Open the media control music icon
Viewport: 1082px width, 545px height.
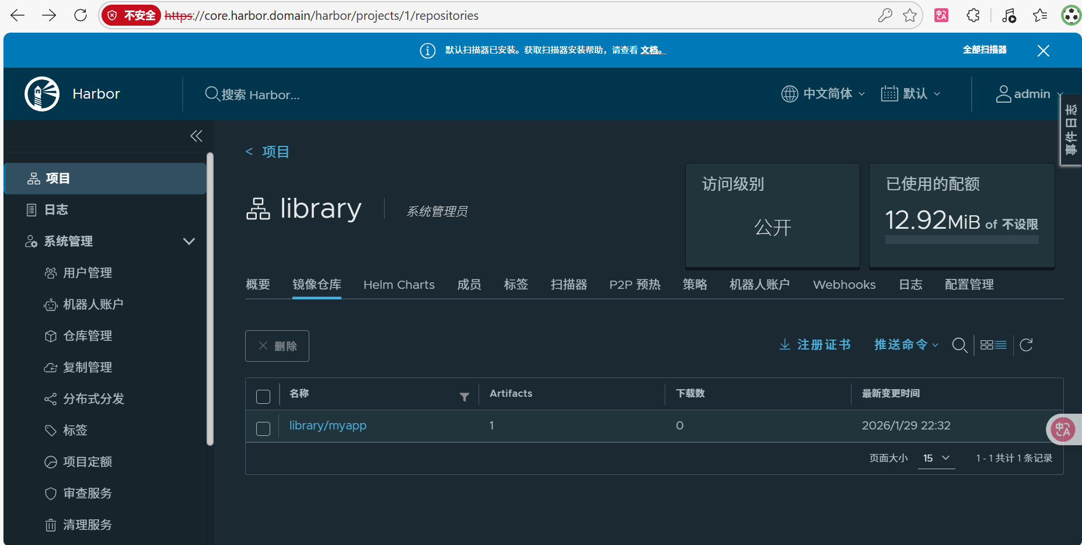pos(1008,16)
